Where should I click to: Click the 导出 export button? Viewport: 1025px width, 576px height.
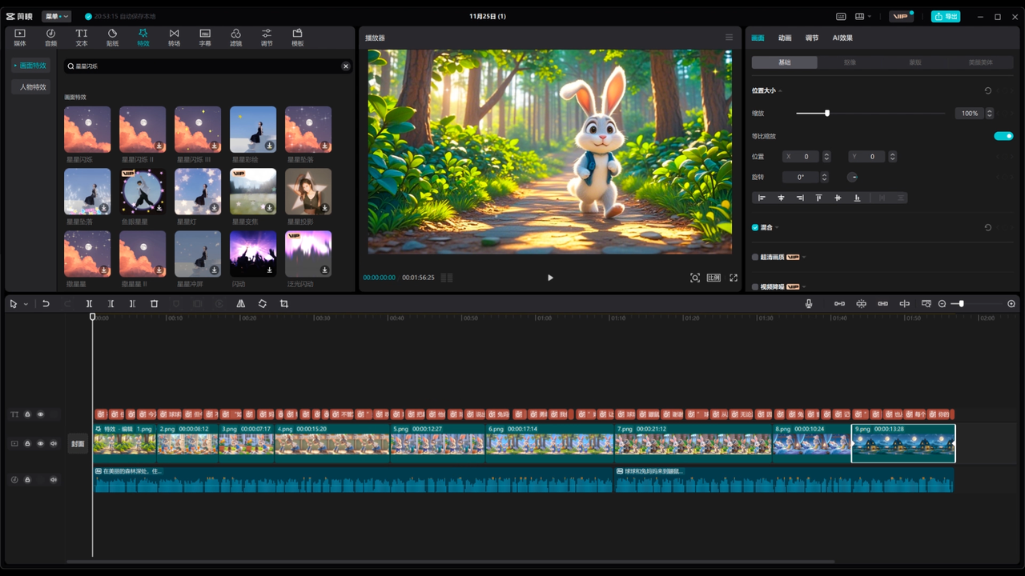coord(946,16)
